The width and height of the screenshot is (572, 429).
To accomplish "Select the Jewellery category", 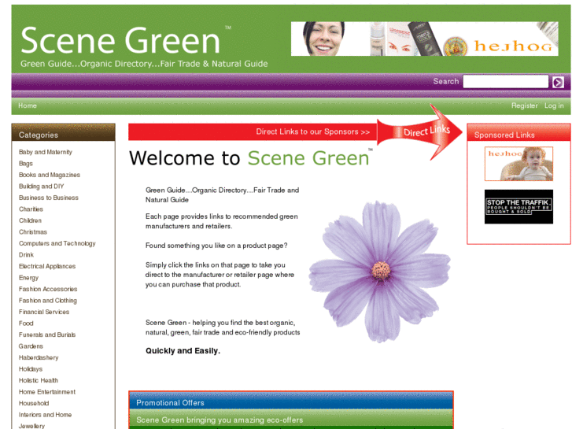I will pos(31,426).
